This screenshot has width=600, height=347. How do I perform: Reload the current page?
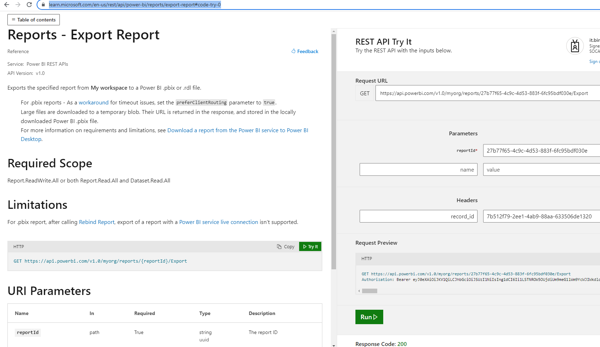[29, 5]
